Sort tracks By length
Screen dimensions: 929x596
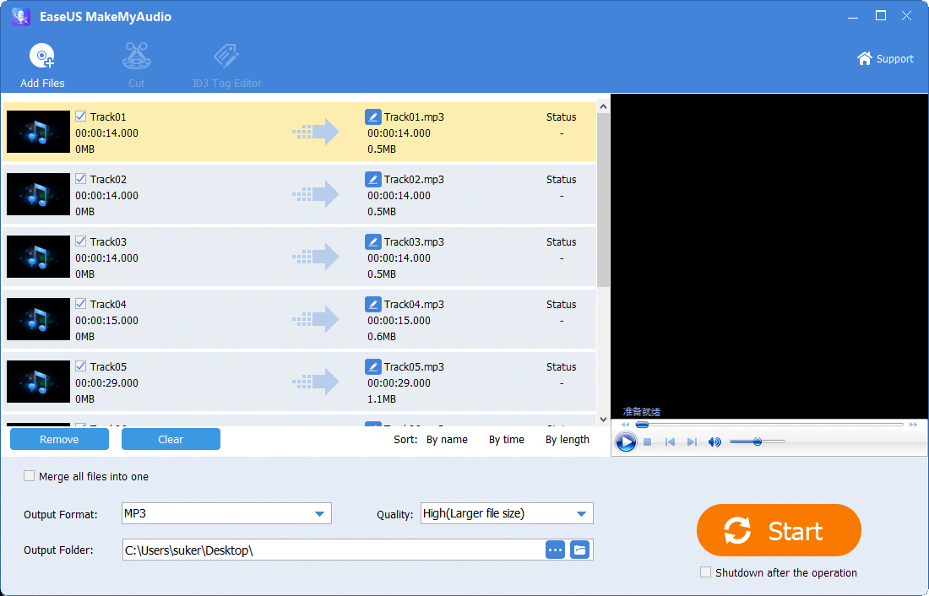(x=568, y=440)
